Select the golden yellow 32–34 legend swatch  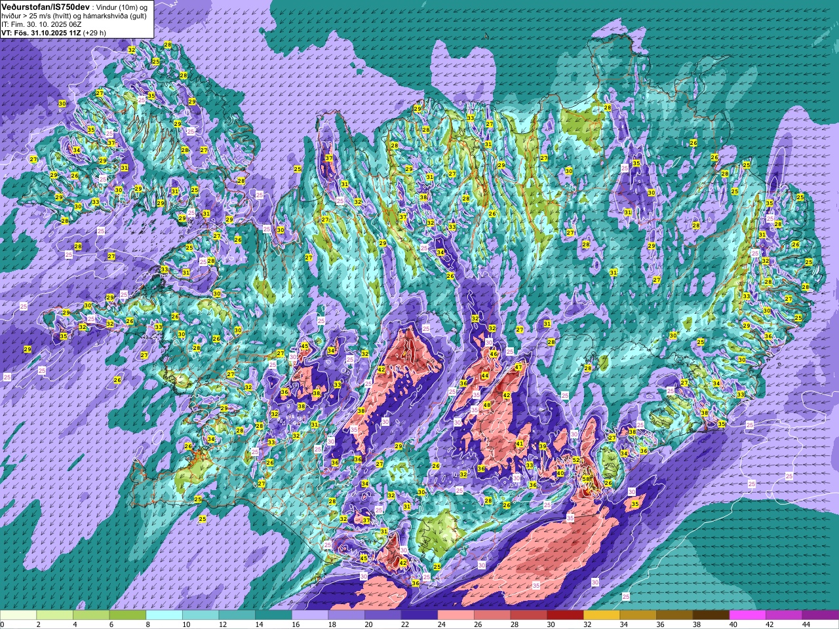coord(602,615)
